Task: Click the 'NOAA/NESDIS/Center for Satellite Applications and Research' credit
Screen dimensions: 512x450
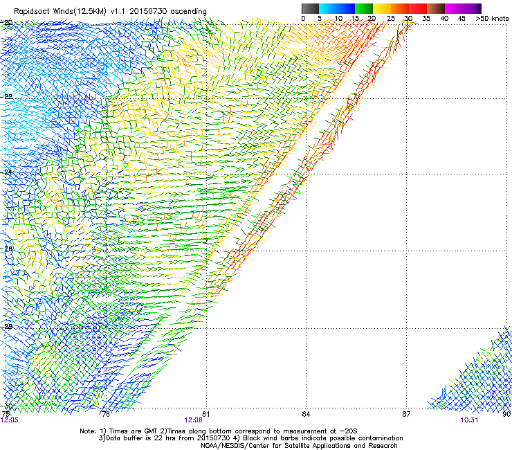Action: pos(299,445)
